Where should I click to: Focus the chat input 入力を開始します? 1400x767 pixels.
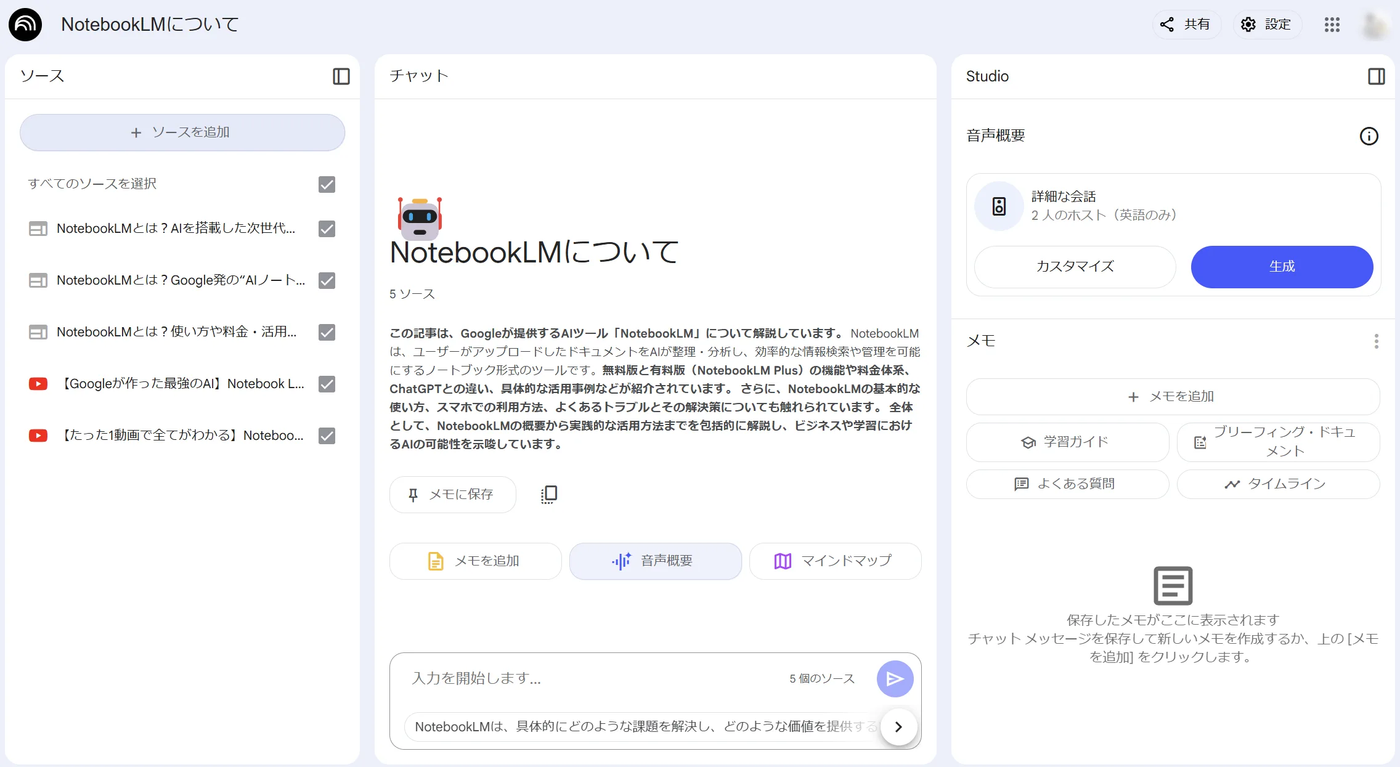tap(592, 678)
